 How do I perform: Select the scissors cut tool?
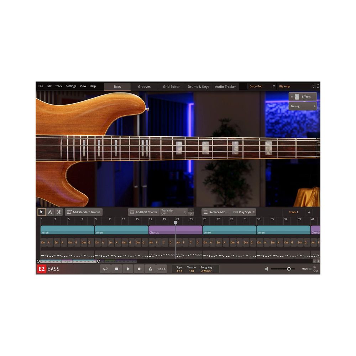point(58,212)
